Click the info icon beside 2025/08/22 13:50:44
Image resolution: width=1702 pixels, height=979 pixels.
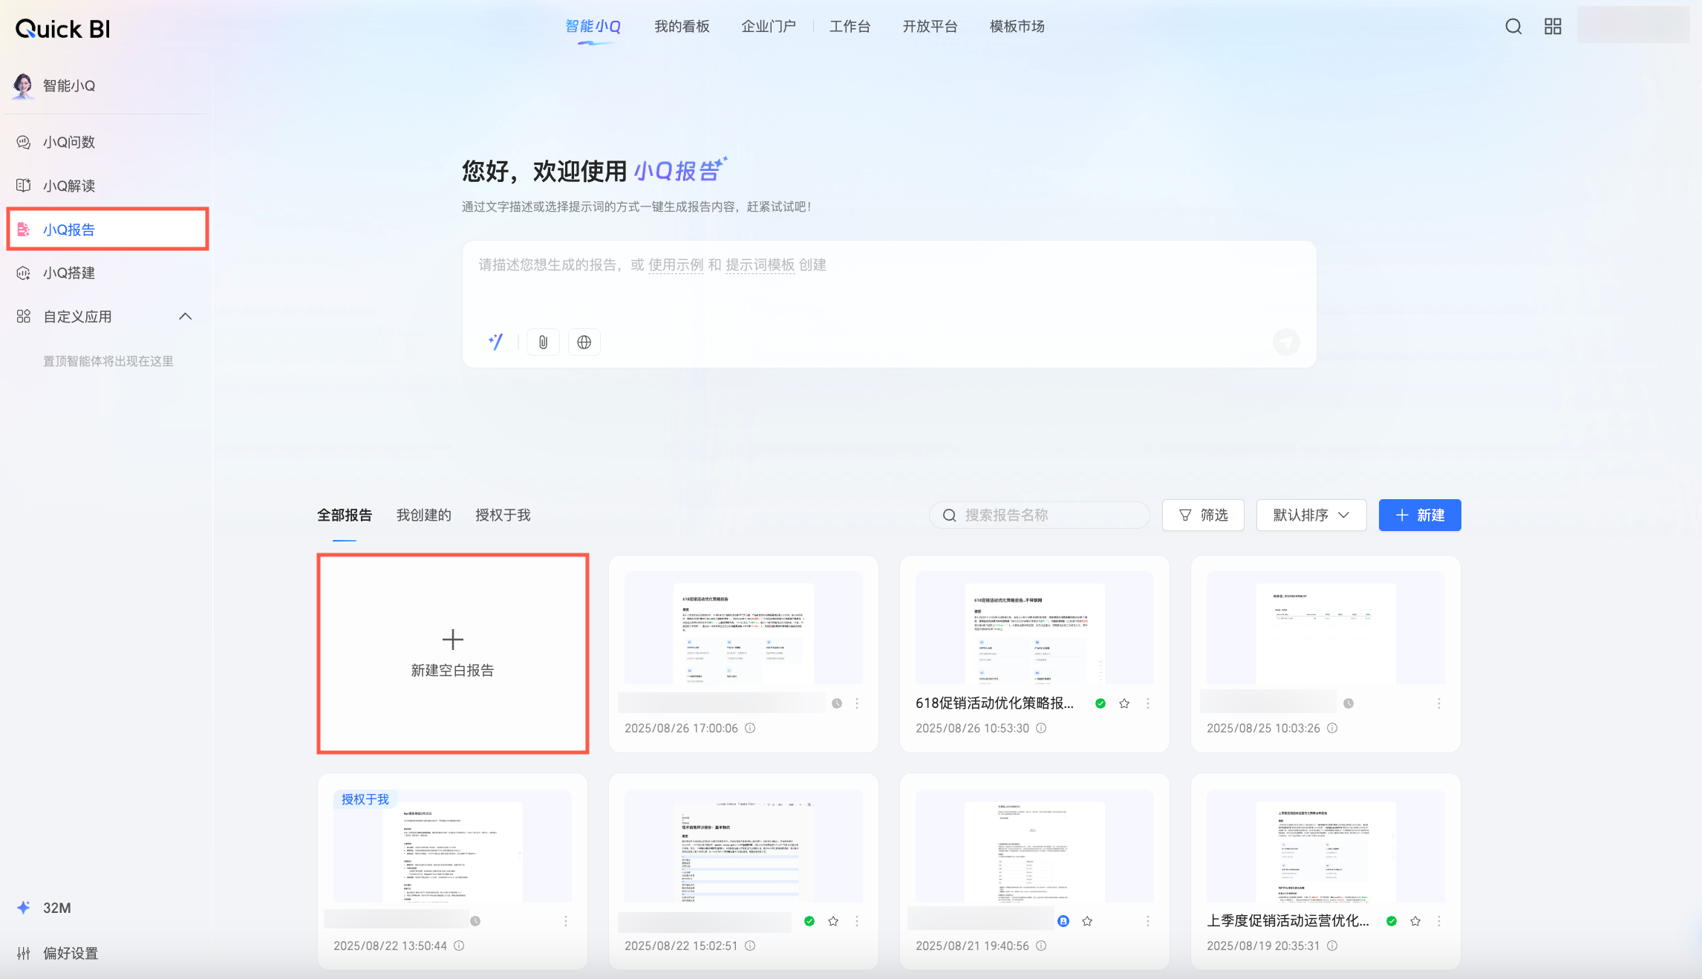[x=459, y=946]
